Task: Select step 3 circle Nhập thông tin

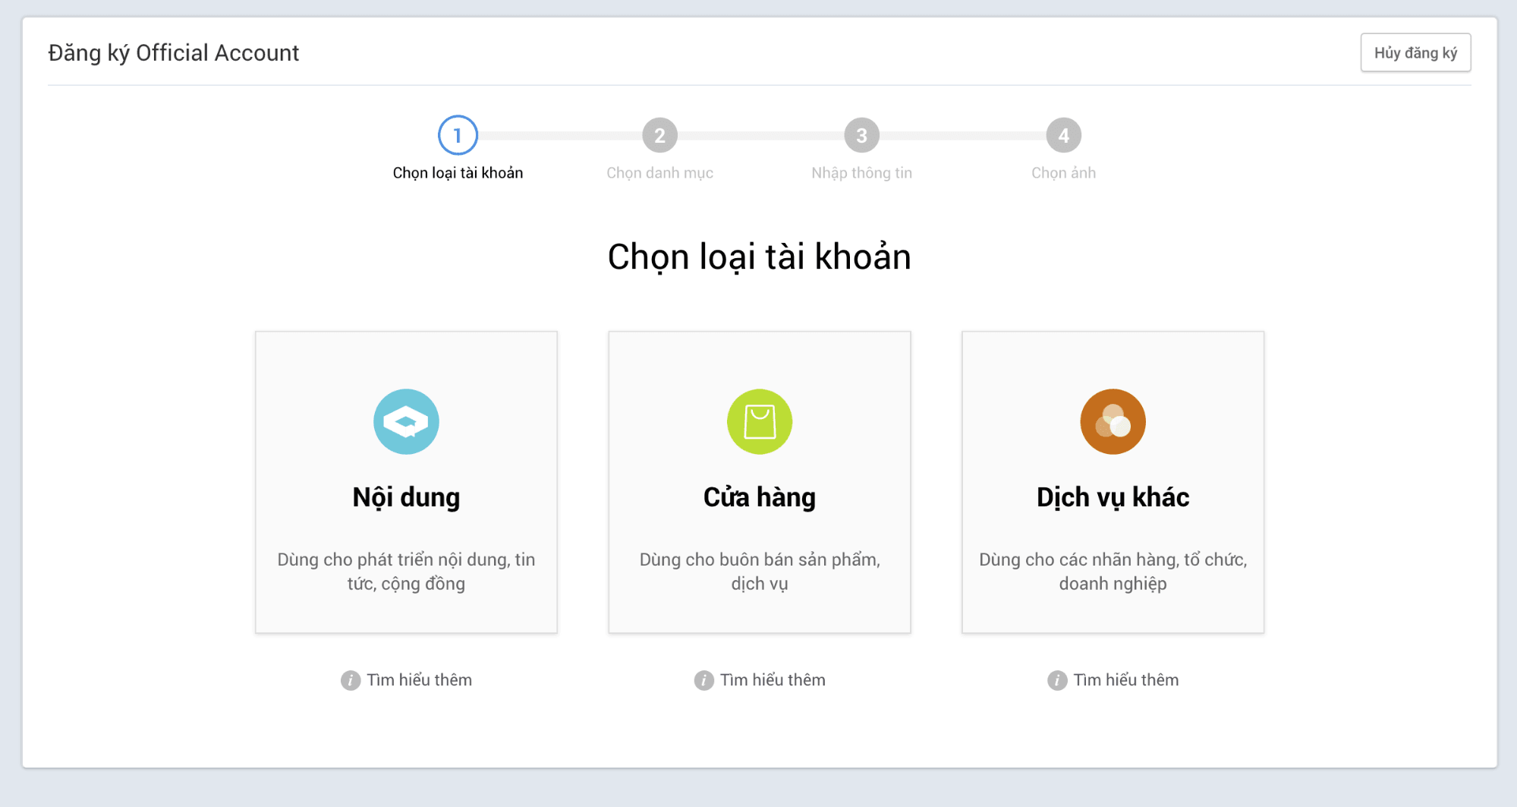Action: [862, 135]
